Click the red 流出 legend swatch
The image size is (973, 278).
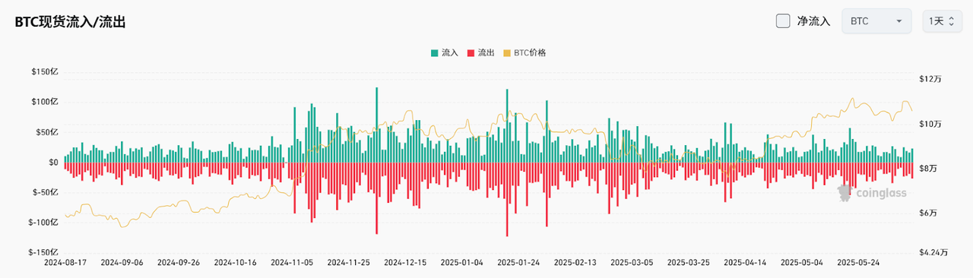(471, 53)
